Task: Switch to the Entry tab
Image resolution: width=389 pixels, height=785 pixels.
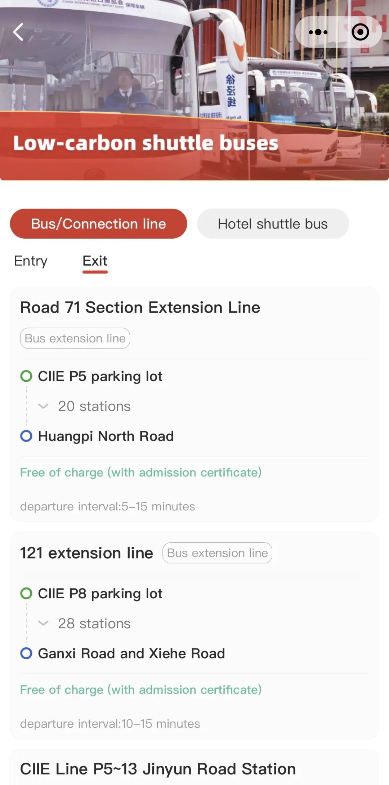Action: [31, 261]
